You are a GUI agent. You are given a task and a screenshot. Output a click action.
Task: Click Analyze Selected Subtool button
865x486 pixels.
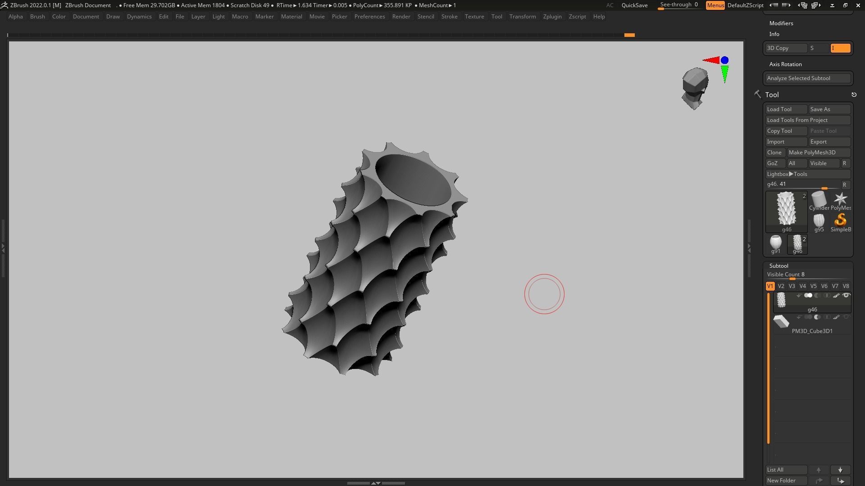pyautogui.click(x=808, y=78)
